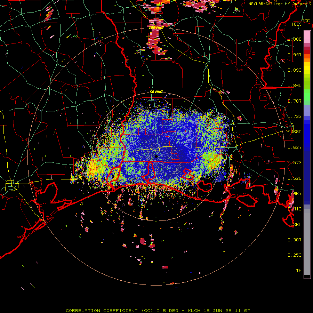
Task: Select the 0.413 legend value
Action: 295,209
